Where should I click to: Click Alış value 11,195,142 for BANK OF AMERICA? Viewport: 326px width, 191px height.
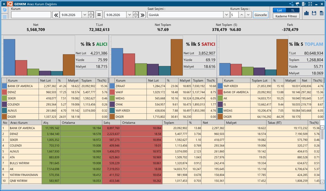51,128
